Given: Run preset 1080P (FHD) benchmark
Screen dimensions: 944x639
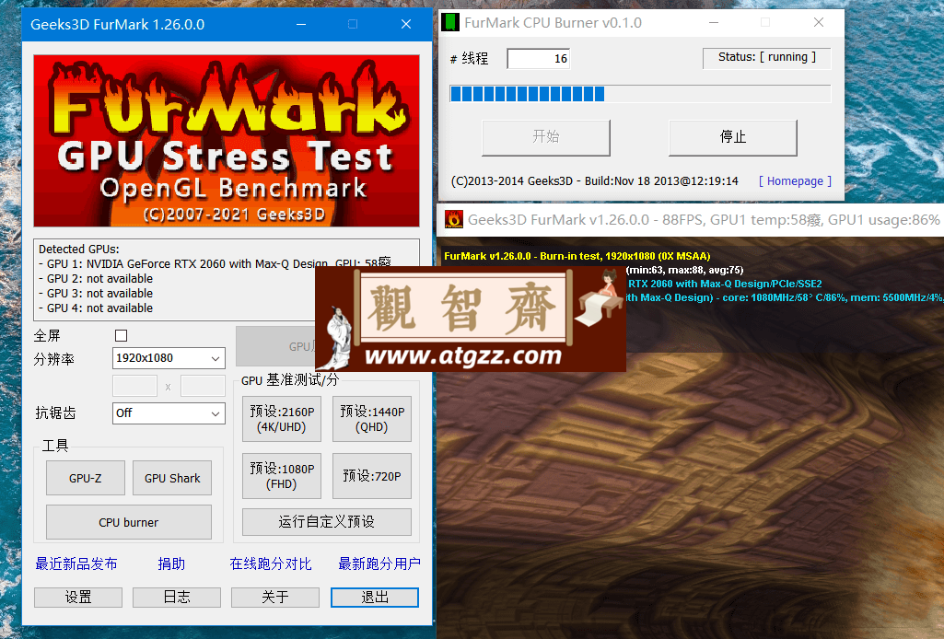Looking at the screenshot, I should (x=282, y=476).
